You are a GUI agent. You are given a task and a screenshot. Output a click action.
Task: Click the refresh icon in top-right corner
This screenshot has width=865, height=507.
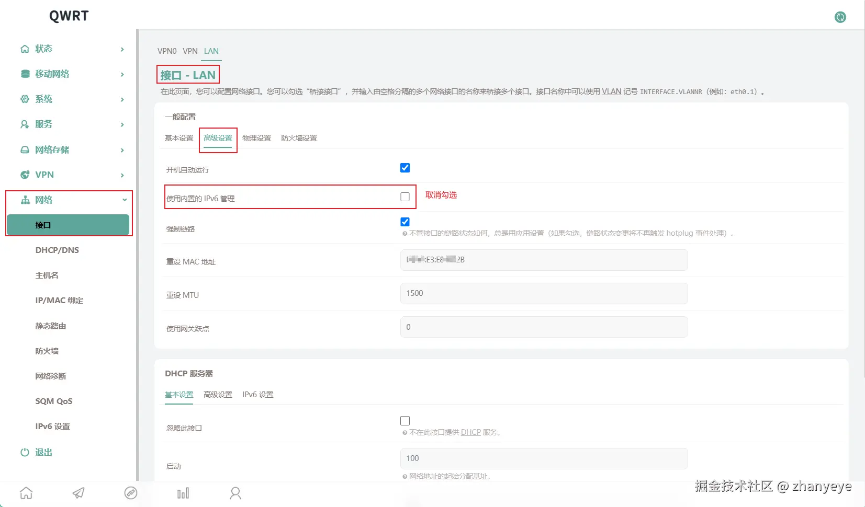pyautogui.click(x=840, y=17)
